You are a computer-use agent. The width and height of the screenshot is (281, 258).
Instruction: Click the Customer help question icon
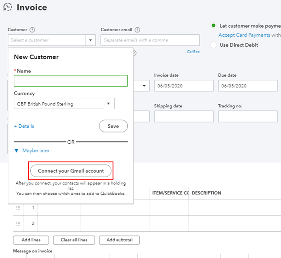32,30
